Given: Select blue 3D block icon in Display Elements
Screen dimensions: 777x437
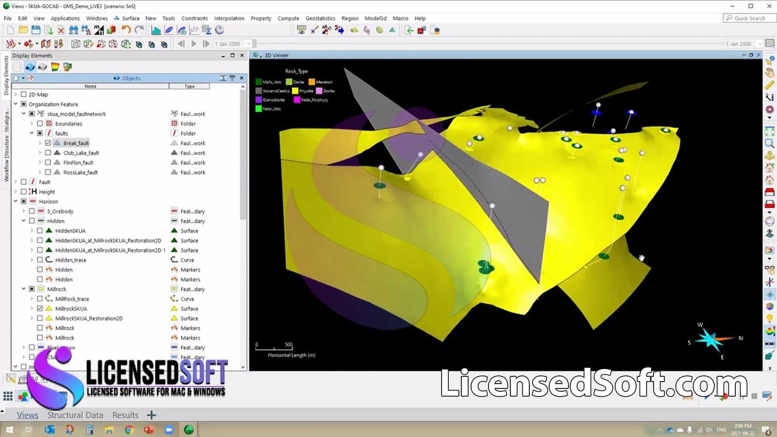Looking at the screenshot, I should pos(30,67).
